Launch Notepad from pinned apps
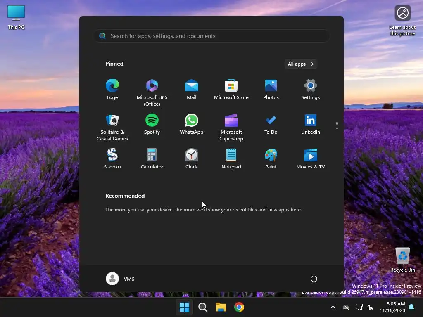Image resolution: width=423 pixels, height=317 pixels. pos(231,159)
